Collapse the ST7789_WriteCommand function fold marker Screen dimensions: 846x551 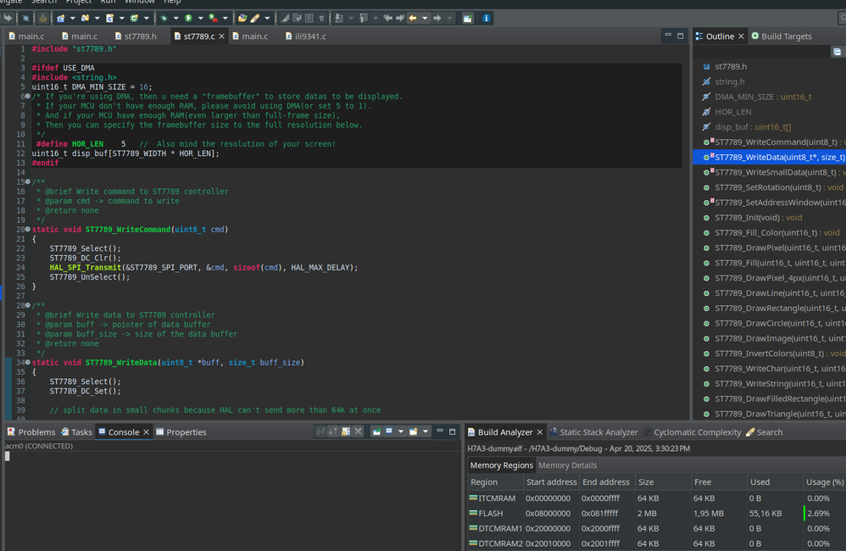click(x=28, y=230)
